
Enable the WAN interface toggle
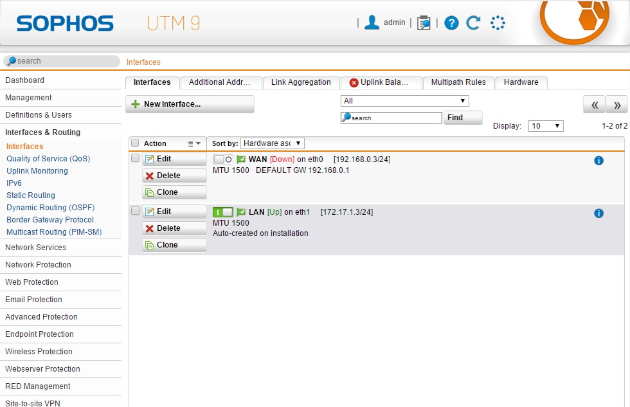pos(222,159)
